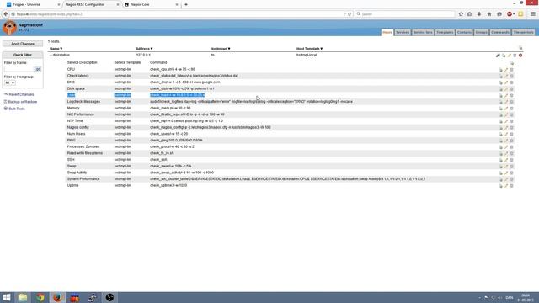This screenshot has height=303, width=539.
Task: Click the add-host icon above the hosts table
Action: pyautogui.click(x=520, y=48)
